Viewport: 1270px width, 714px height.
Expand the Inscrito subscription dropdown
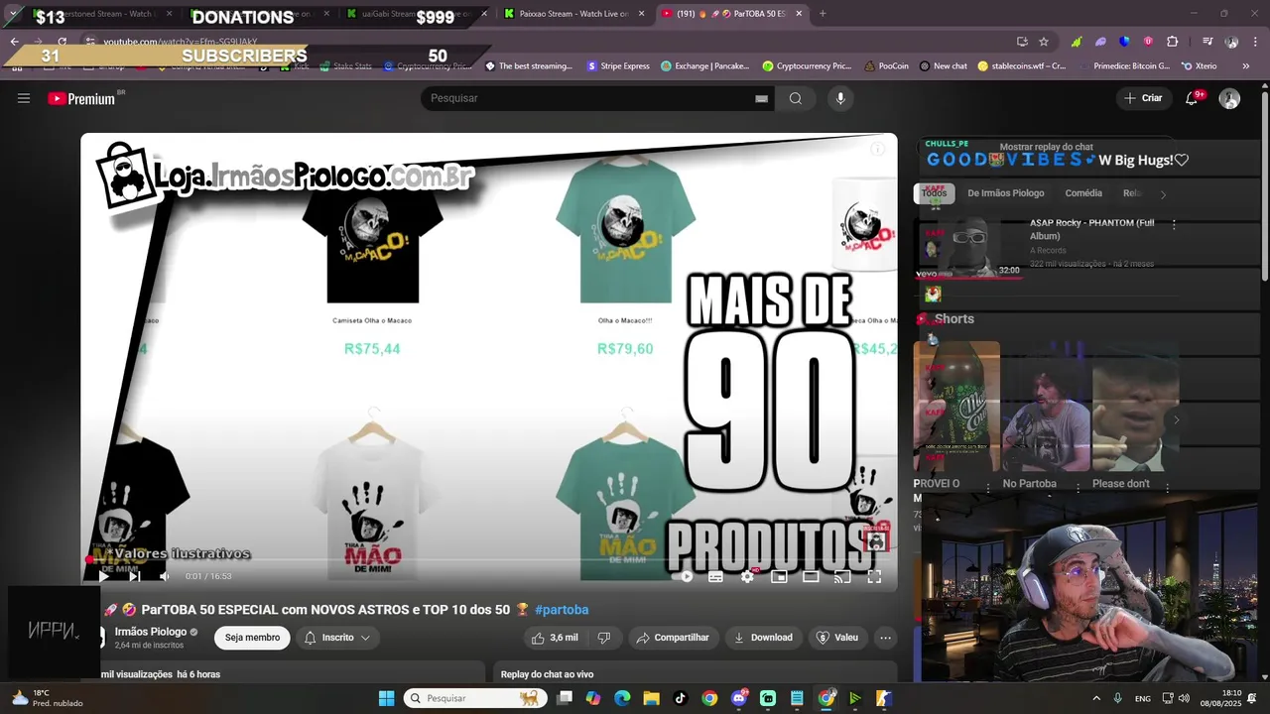[x=337, y=638]
